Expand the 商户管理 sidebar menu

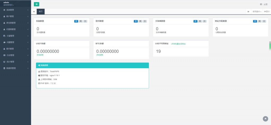15,16
